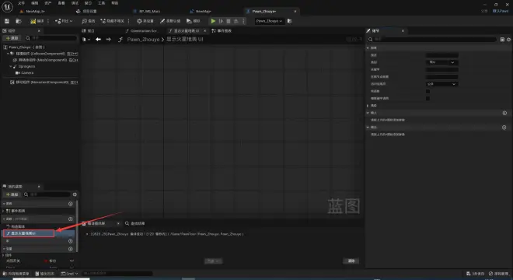Screen dimensions: 513x280
Task: Open the access specifier dropdown in Details
Action: coord(441,84)
